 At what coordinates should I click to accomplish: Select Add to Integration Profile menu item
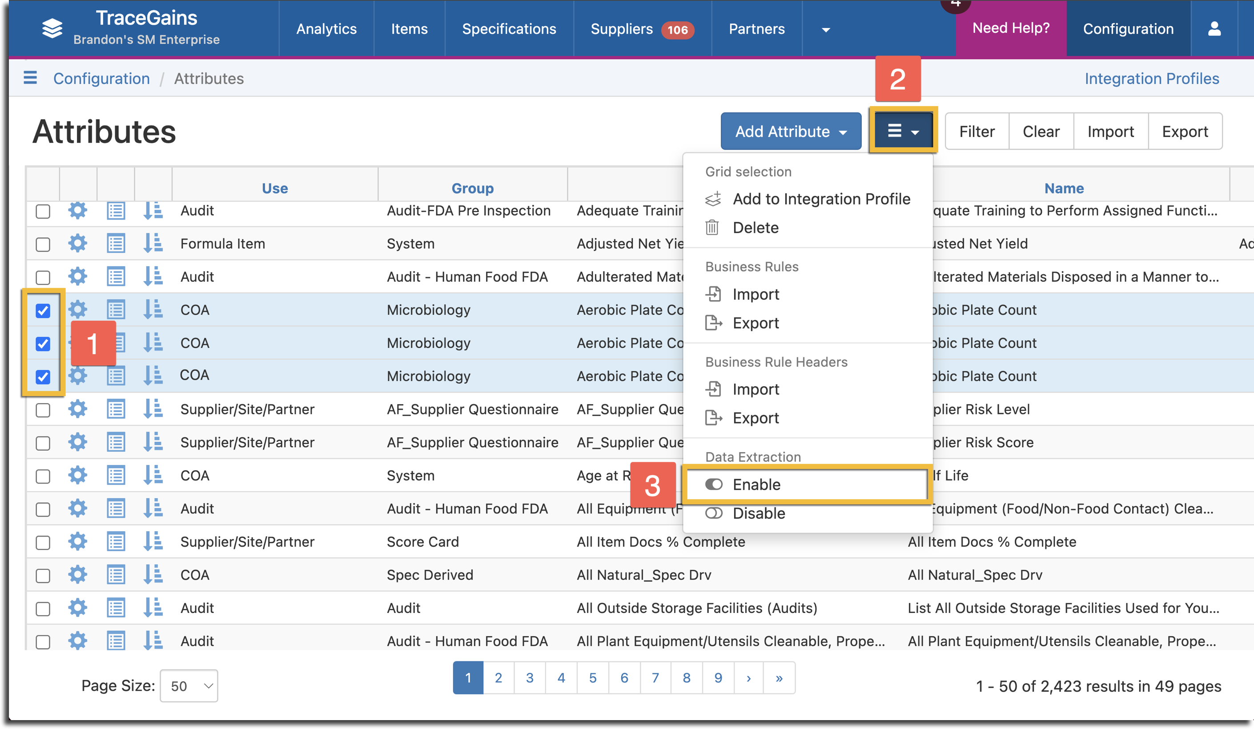(x=808, y=199)
